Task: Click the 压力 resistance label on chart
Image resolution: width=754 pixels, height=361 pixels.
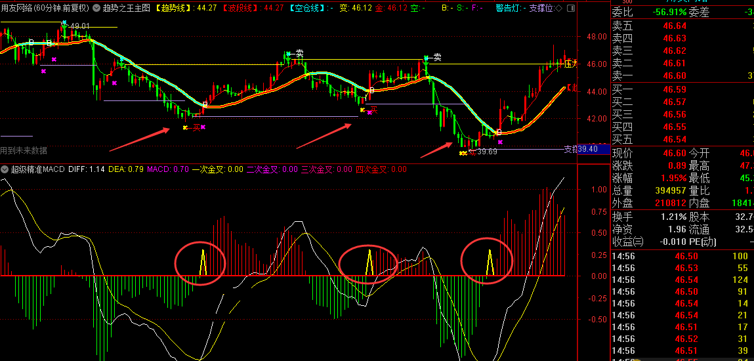Action: point(572,64)
